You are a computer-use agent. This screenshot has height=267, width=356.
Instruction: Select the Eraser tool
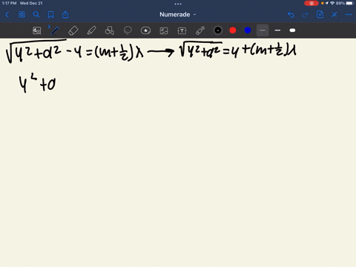click(73, 30)
